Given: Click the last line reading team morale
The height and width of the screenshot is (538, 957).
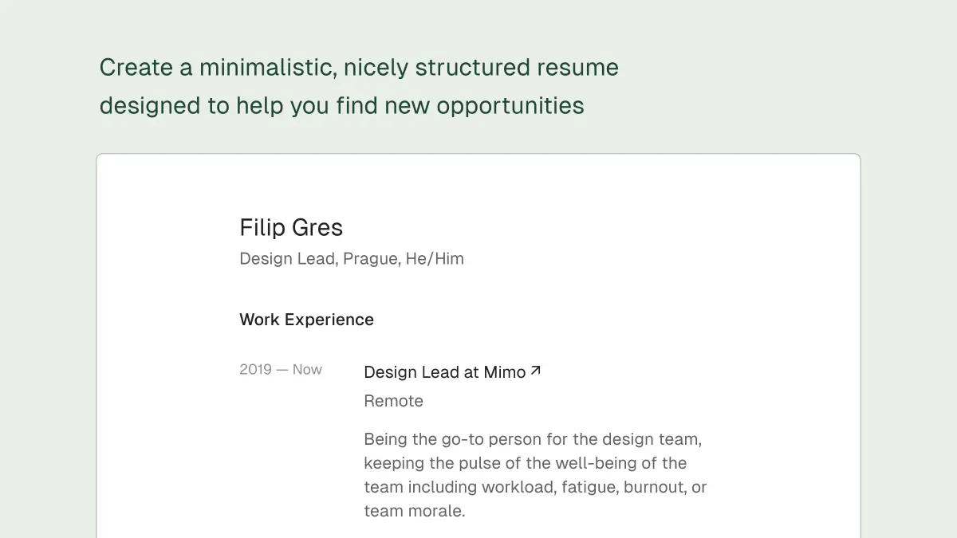Looking at the screenshot, I should click(x=414, y=511).
